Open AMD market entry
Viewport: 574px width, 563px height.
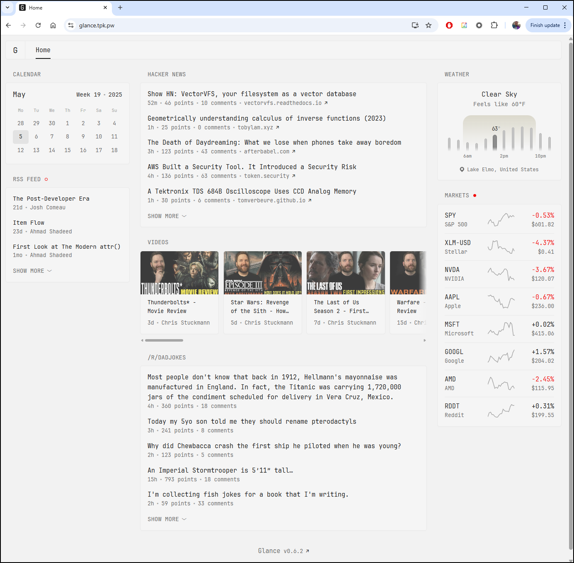499,383
